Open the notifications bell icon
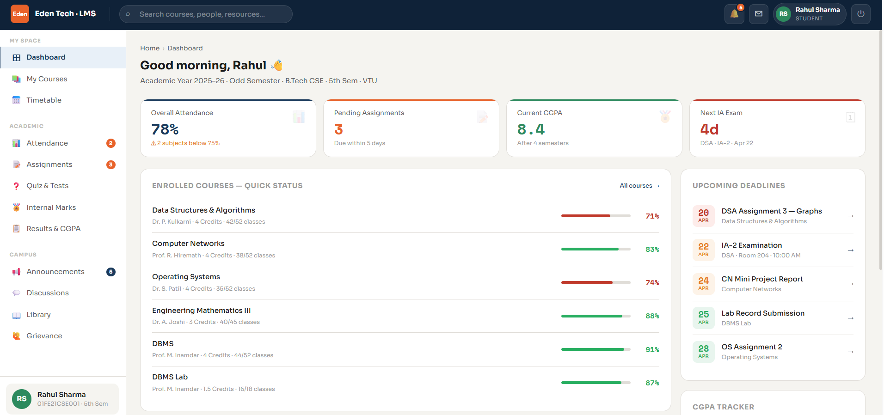The height and width of the screenshot is (415, 884). (734, 14)
